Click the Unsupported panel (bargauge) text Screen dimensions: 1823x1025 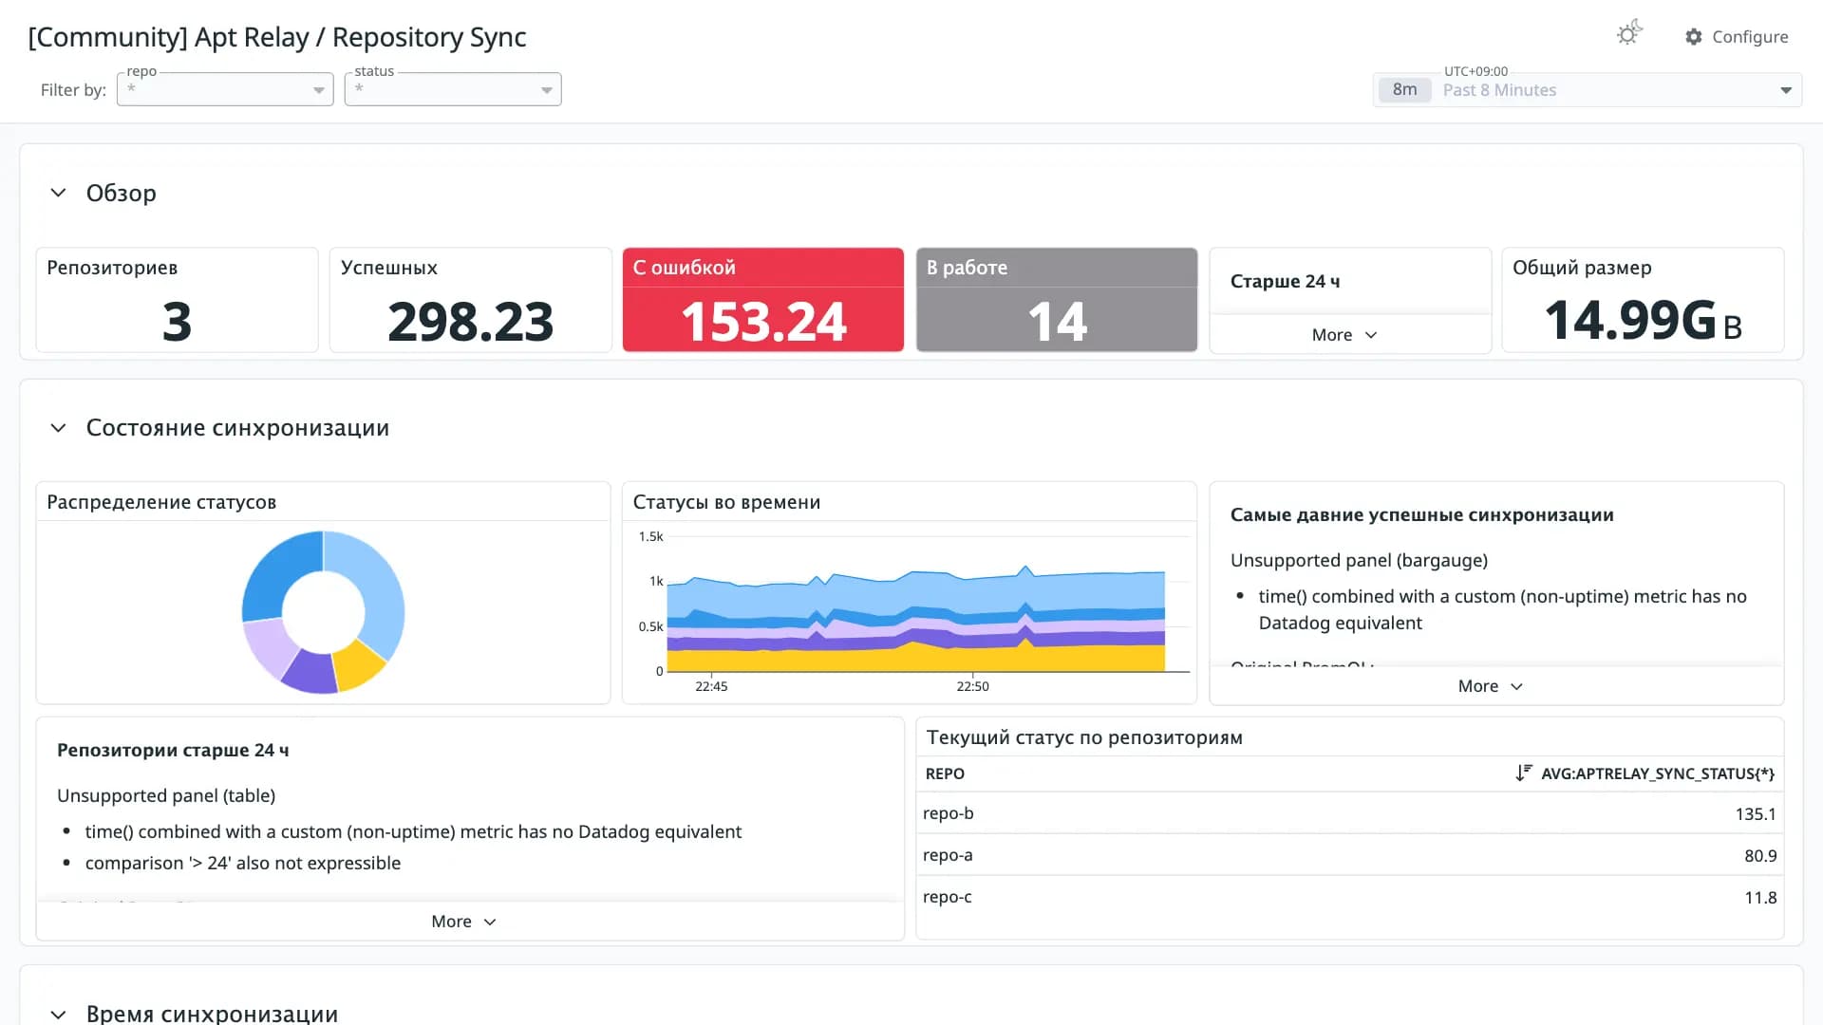(1359, 560)
